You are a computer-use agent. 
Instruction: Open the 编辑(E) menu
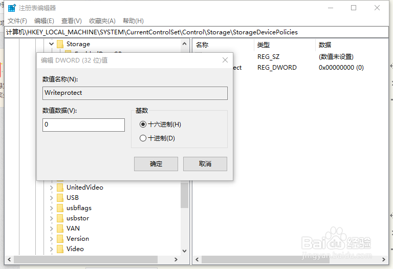pyautogui.click(x=44, y=21)
